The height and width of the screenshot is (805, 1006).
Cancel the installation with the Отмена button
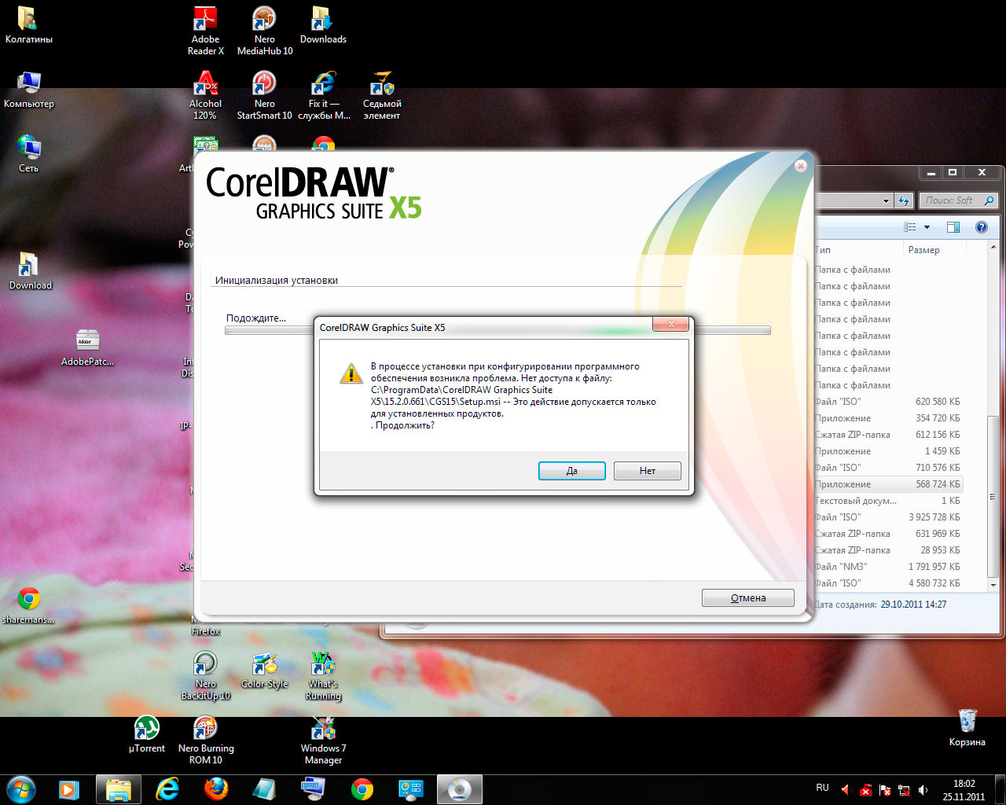tap(747, 598)
